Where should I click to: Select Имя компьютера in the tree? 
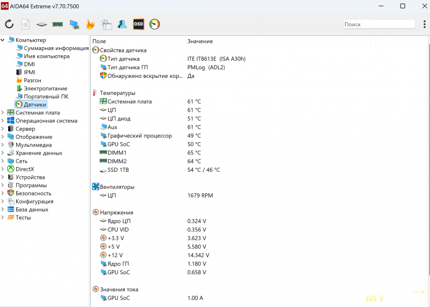pos(42,56)
